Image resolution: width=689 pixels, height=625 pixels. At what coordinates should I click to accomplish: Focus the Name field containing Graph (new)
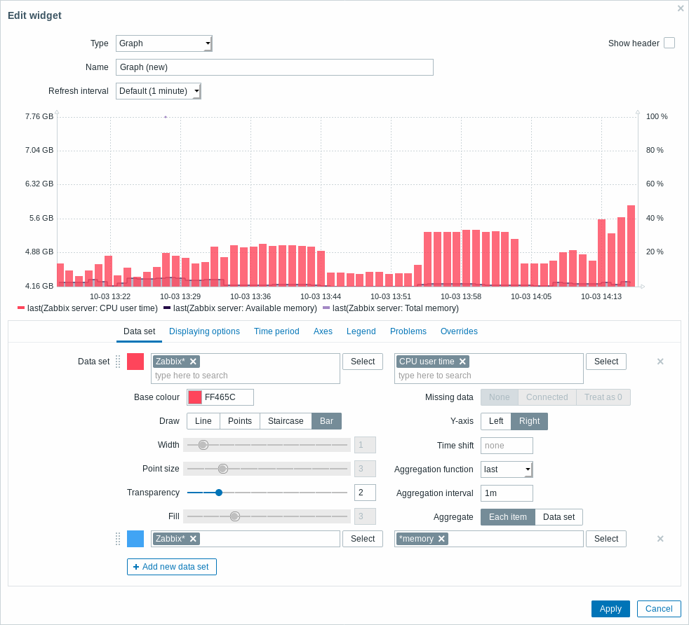coord(274,67)
